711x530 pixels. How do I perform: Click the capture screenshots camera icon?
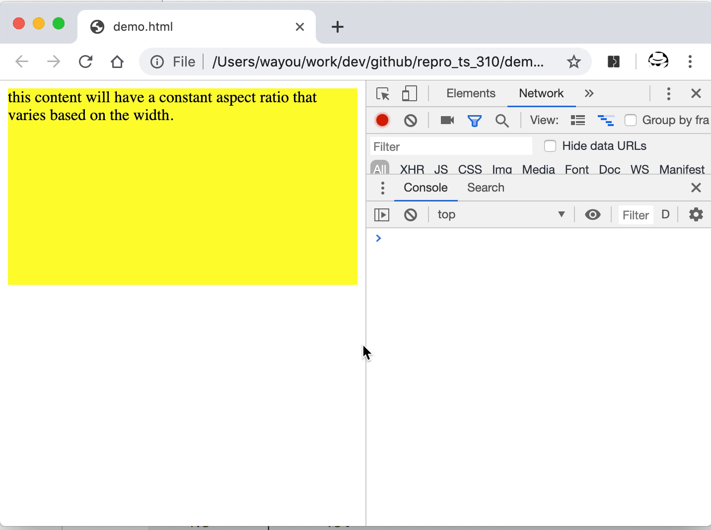pos(447,121)
